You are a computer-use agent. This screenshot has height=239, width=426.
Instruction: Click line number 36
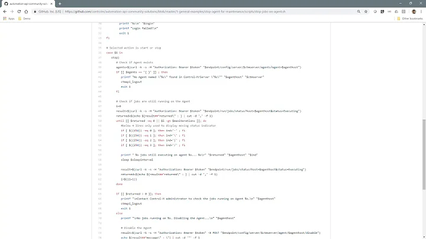(100, 53)
